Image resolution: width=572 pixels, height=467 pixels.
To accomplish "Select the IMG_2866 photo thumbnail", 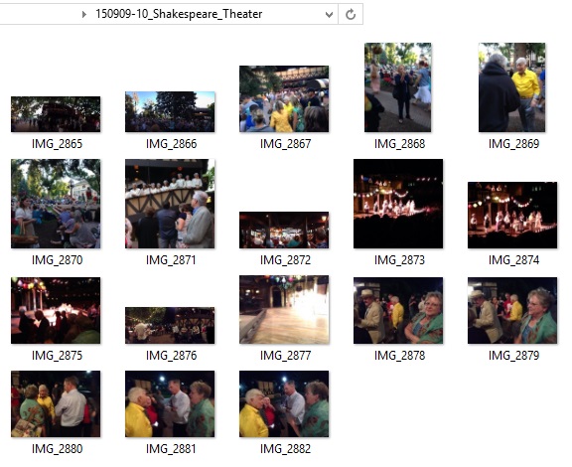I will 170,111.
